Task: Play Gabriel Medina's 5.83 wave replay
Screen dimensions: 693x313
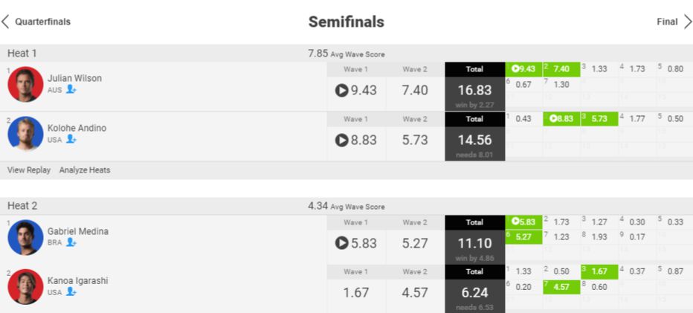Action: click(342, 243)
